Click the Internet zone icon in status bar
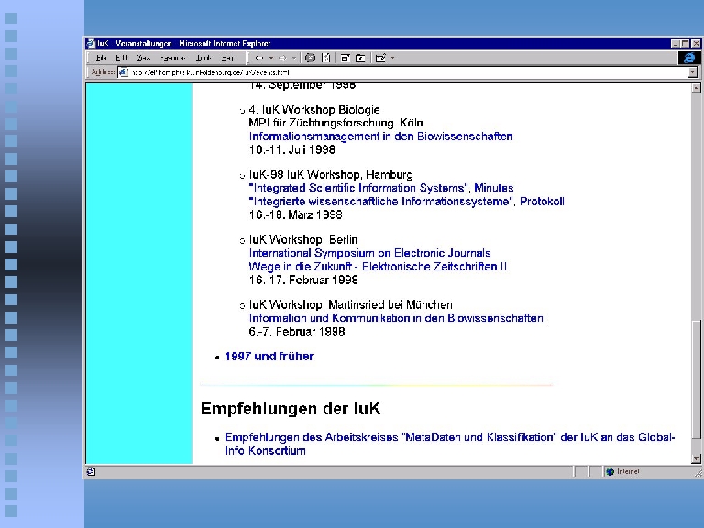 coord(610,471)
